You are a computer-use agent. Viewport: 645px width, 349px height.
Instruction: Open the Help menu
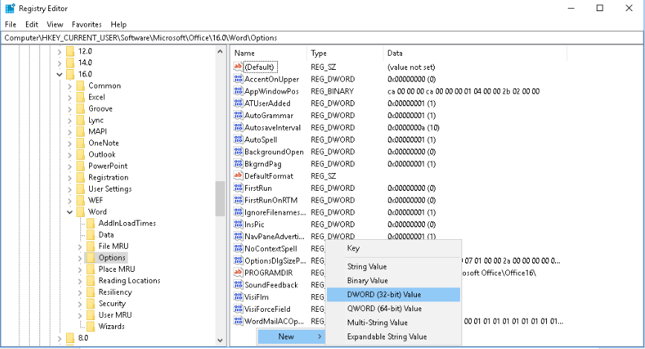[118, 25]
